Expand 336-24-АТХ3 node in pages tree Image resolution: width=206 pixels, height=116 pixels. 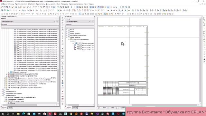4,84
